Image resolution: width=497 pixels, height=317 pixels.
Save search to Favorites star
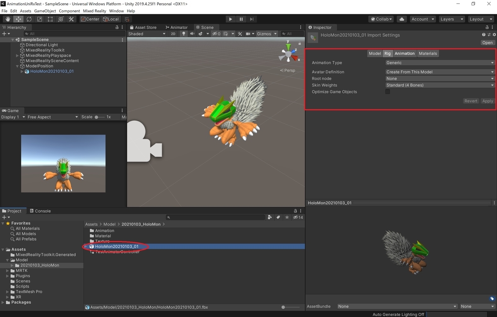tap(287, 217)
